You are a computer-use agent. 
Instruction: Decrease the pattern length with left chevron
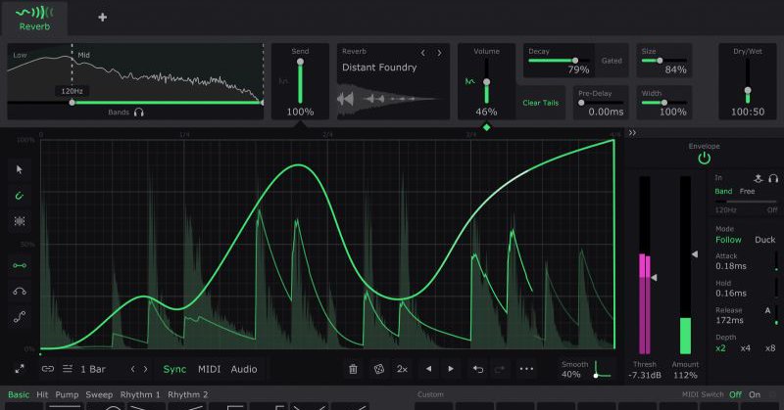tap(132, 369)
